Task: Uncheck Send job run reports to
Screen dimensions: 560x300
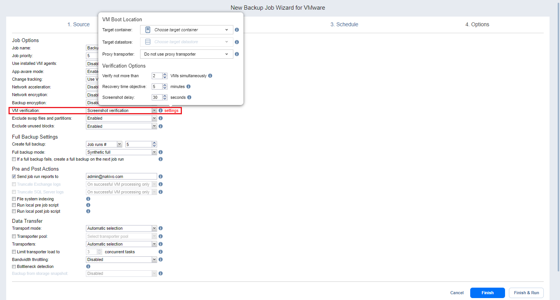Action: point(14,176)
